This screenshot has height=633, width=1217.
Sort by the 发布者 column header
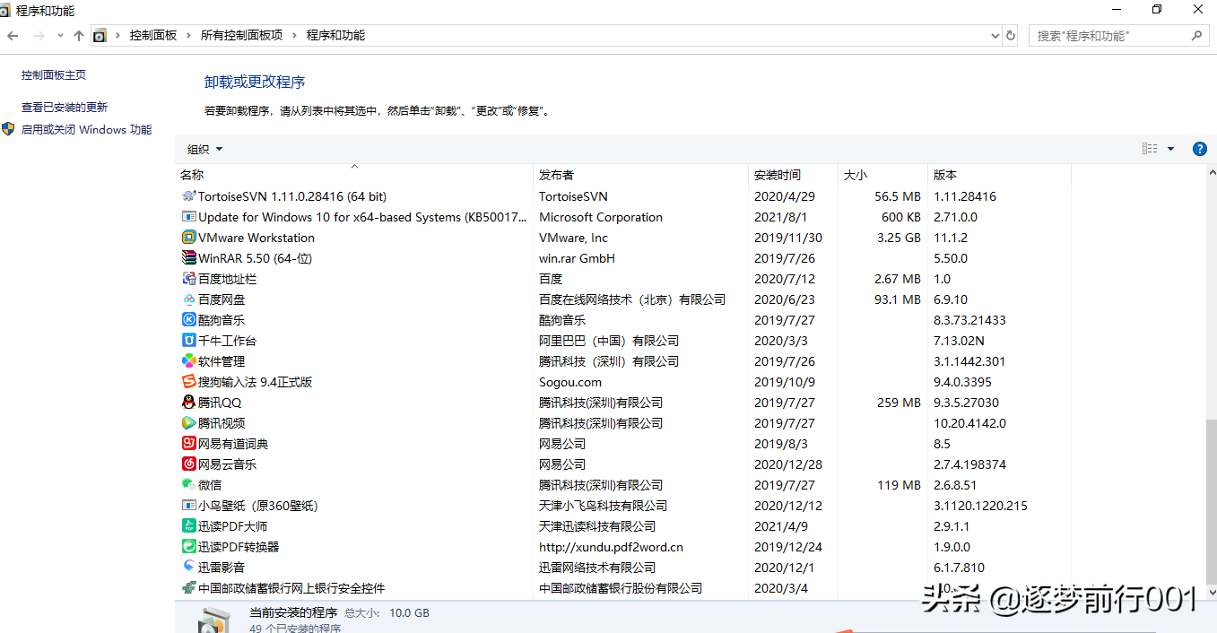pyautogui.click(x=640, y=175)
